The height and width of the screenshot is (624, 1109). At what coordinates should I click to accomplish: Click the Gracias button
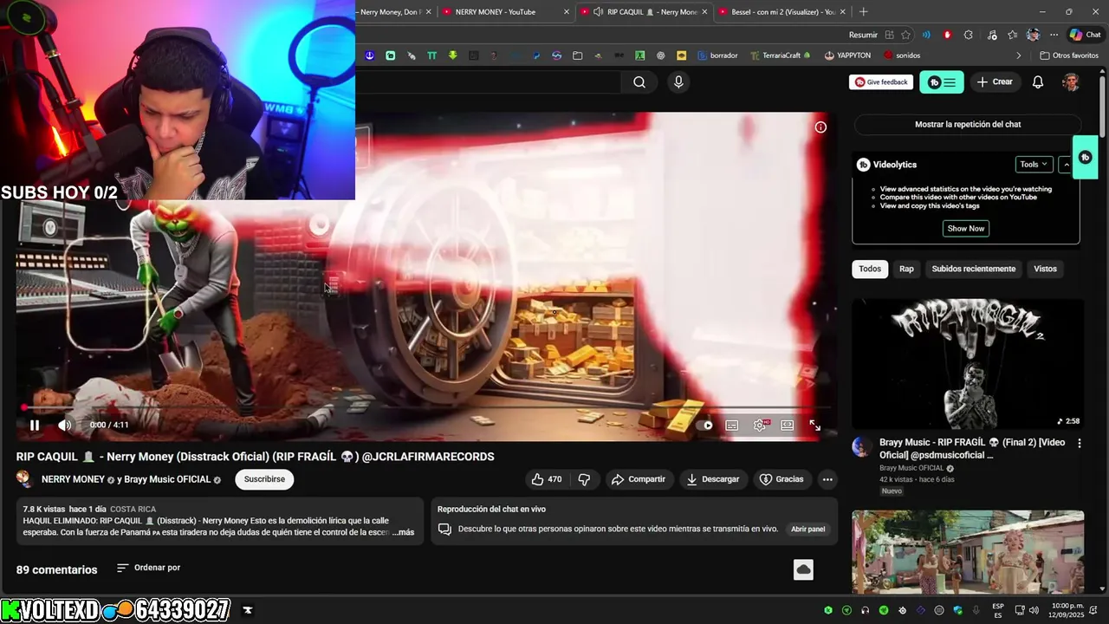pos(781,479)
